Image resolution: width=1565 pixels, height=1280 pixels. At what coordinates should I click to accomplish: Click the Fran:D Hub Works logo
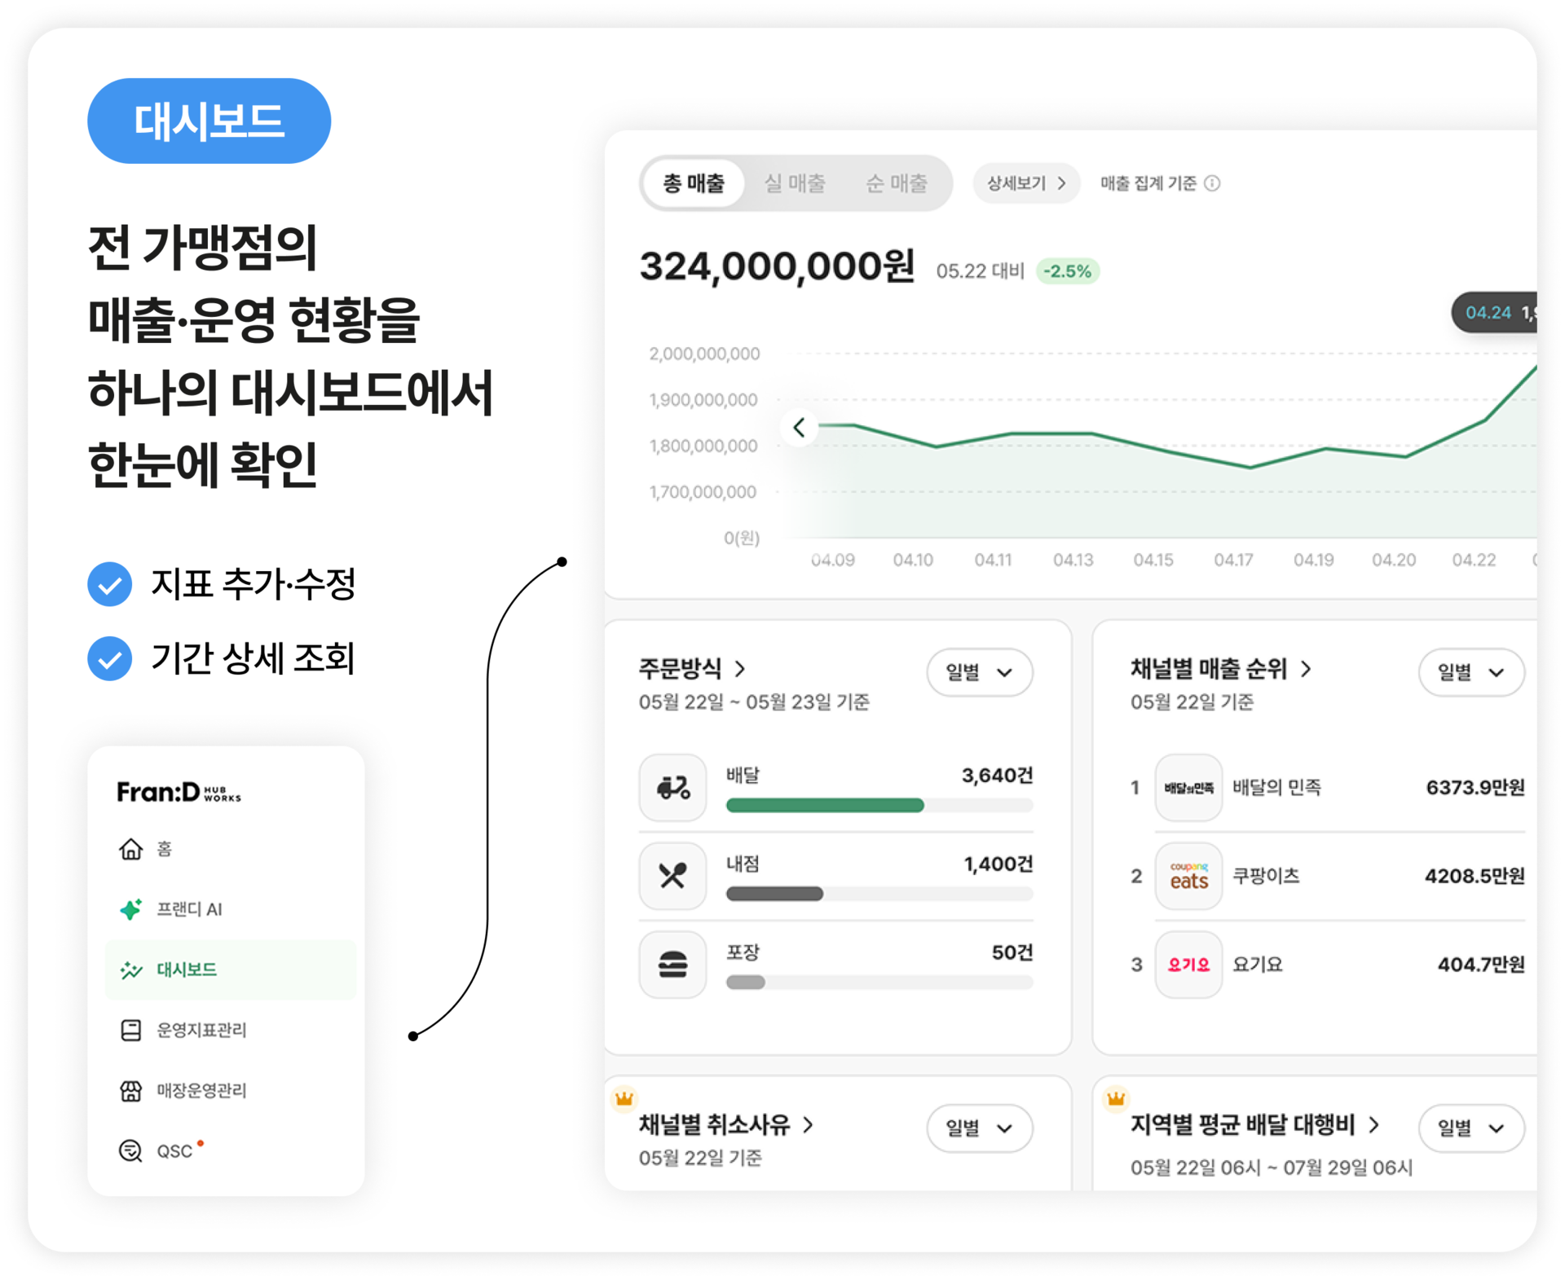(179, 792)
